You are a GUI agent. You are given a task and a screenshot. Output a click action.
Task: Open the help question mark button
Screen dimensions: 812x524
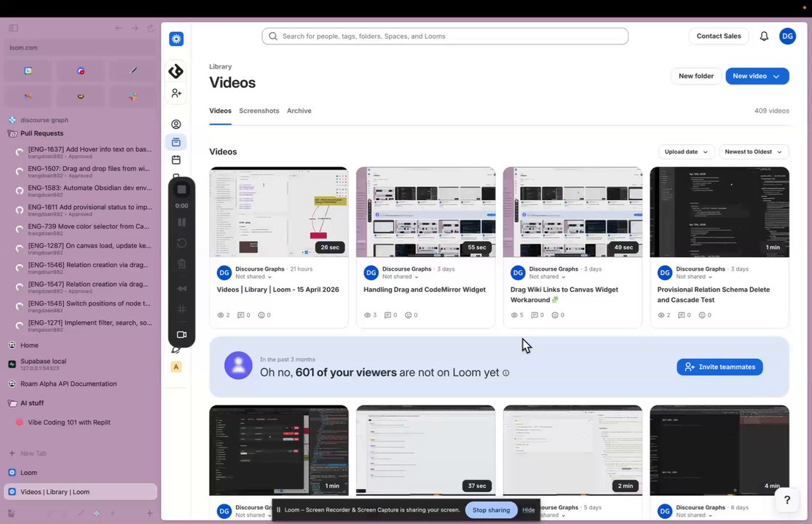click(787, 500)
